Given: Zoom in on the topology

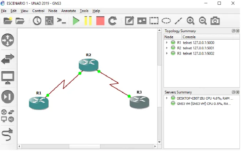Looking at the screenshot, I should coord(191,21).
